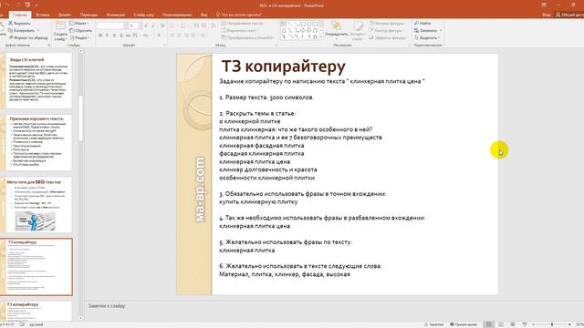Open the Clipboard pane launcher (Буфер обмена)
This screenshot has height=328, width=584.
(x=49, y=46)
